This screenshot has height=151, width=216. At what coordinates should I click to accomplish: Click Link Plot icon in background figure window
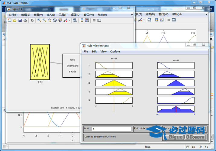tap(150, 20)
